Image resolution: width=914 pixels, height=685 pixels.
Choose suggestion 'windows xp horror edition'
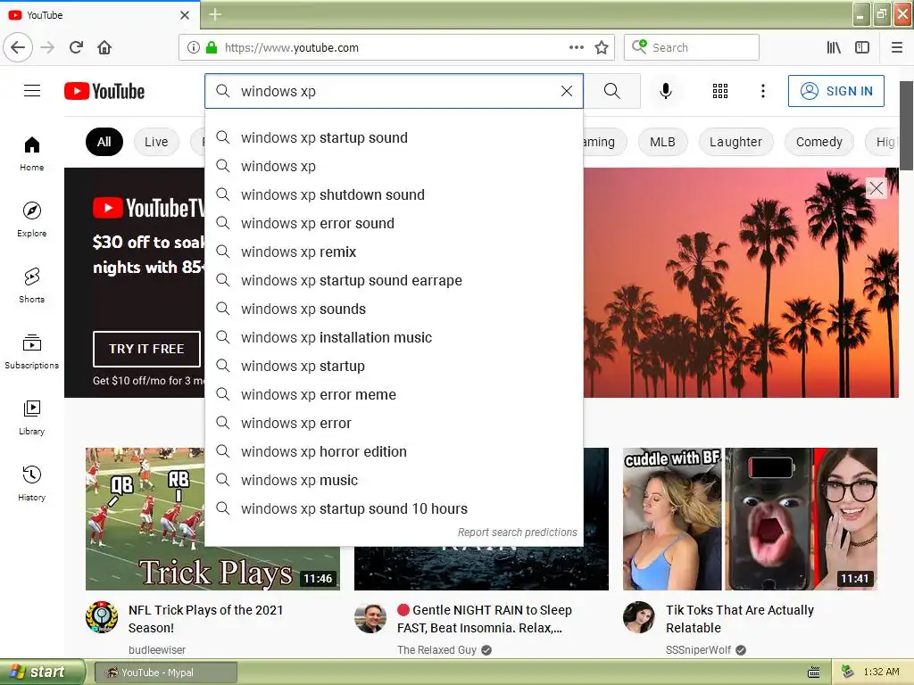coord(394,451)
